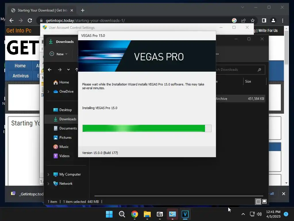Click Chrome back navigation arrow
Image resolution: width=294 pixels, height=221 pixels.
pos(11,20)
